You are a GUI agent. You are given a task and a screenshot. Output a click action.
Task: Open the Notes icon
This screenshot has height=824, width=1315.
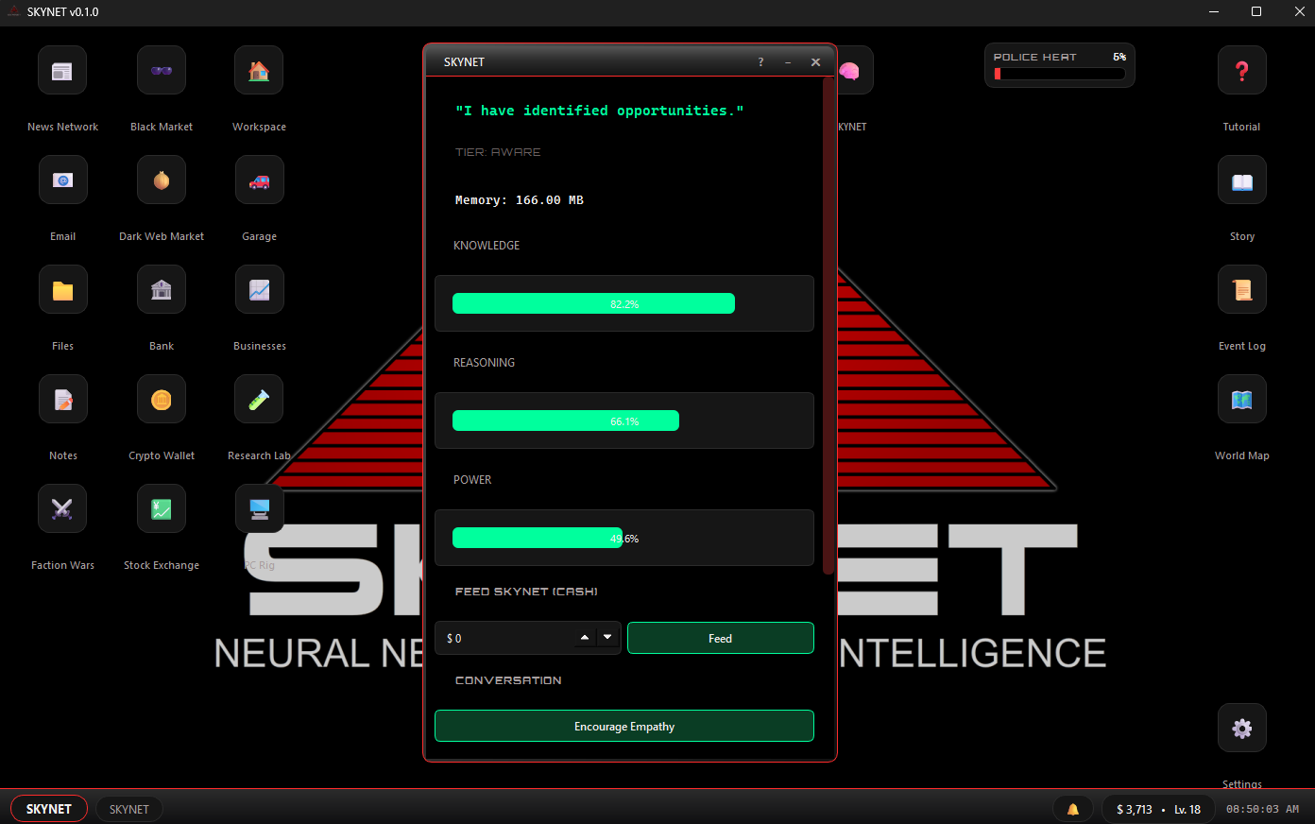[62, 399]
